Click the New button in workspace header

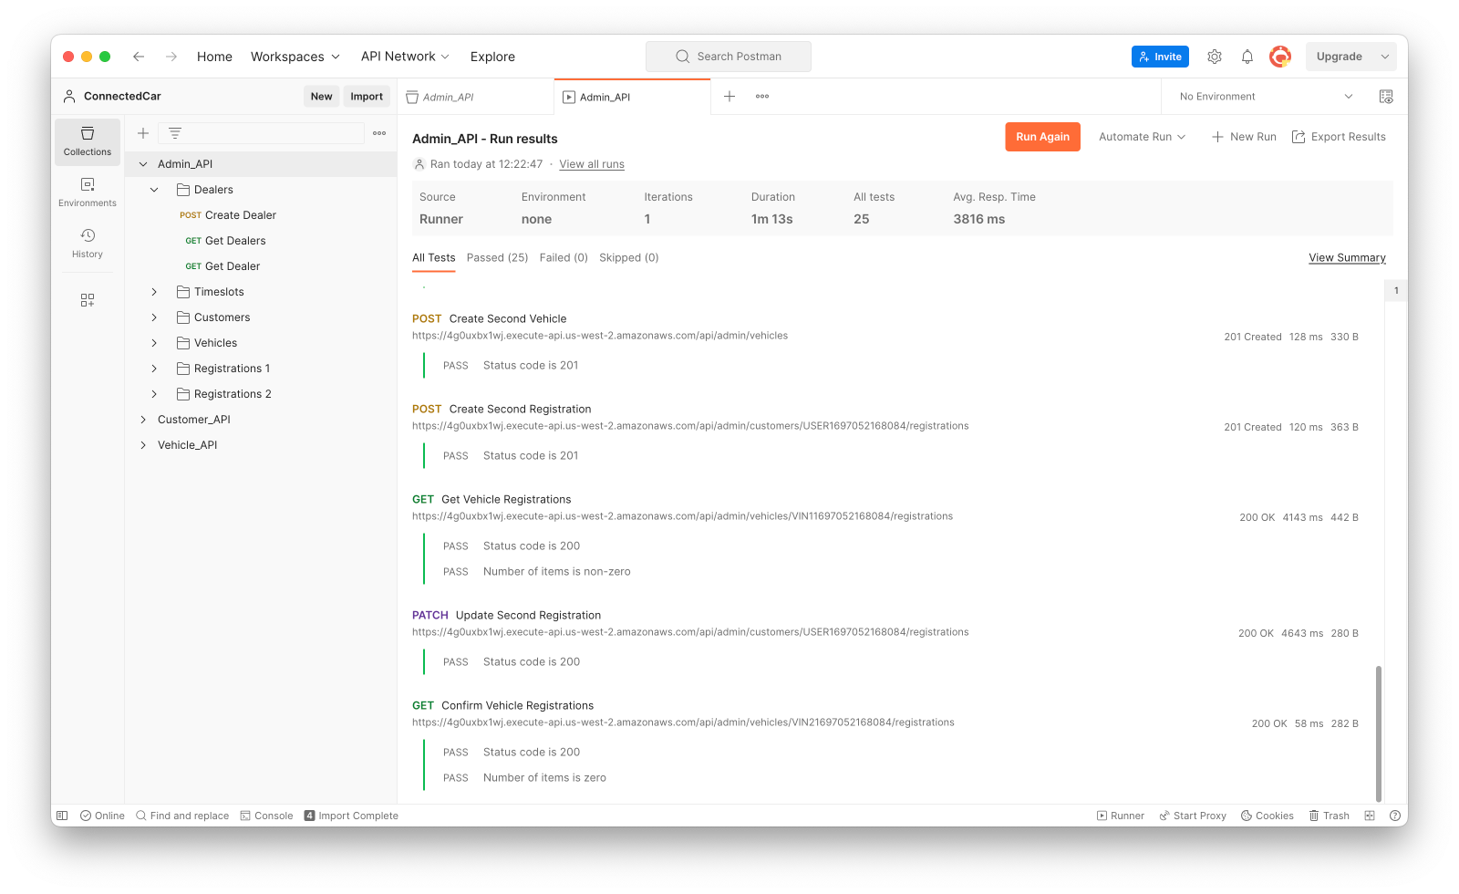pyautogui.click(x=321, y=97)
